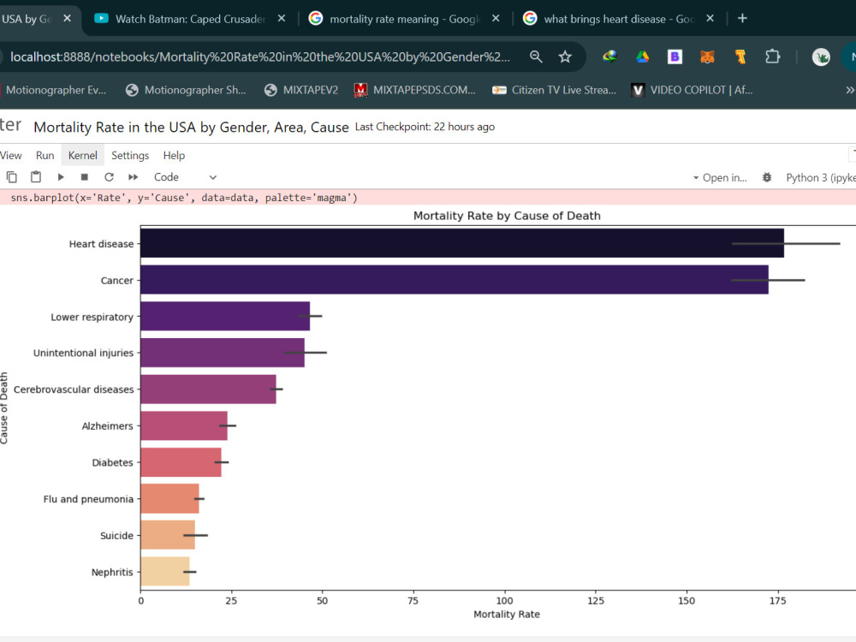Click the Nephritis bar
The width and height of the screenshot is (856, 642).
165,572
